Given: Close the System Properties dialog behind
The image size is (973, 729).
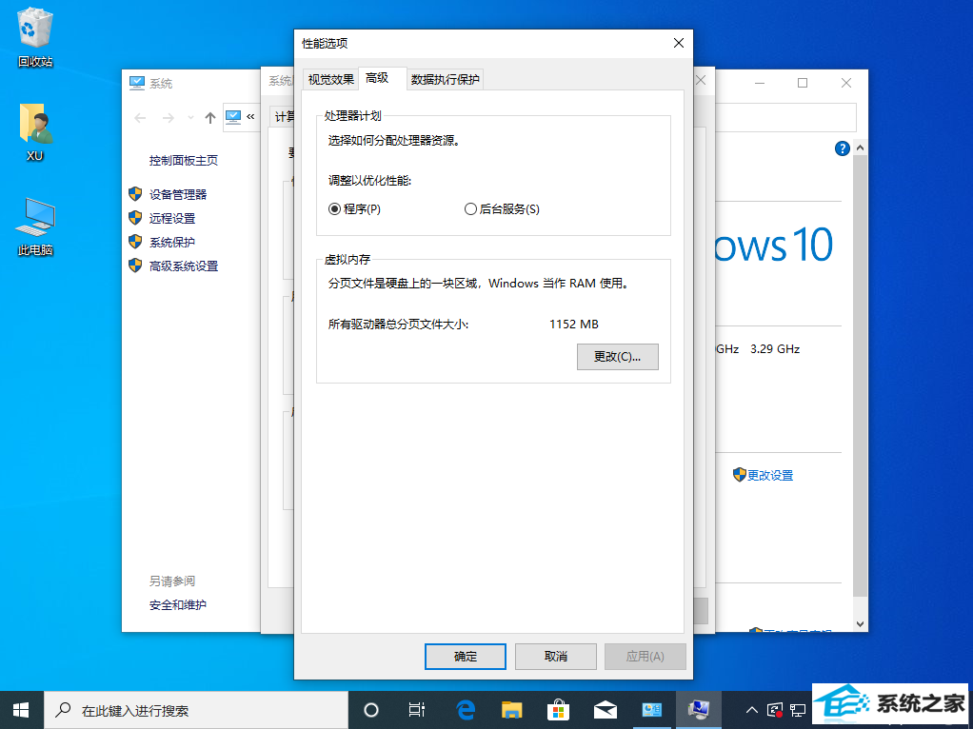Looking at the screenshot, I should click(x=701, y=80).
